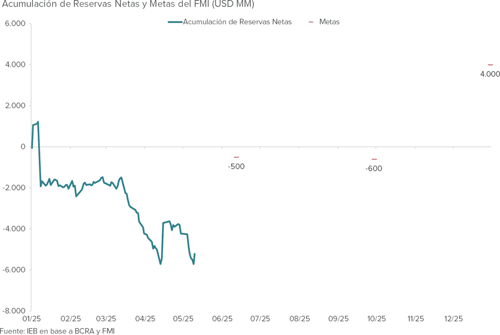Screen dimensions: 500x335
Task: Select the 06/25 x-axis label
Action: (222, 319)
